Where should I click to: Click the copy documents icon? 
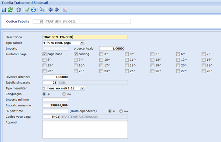tap(42, 10)
